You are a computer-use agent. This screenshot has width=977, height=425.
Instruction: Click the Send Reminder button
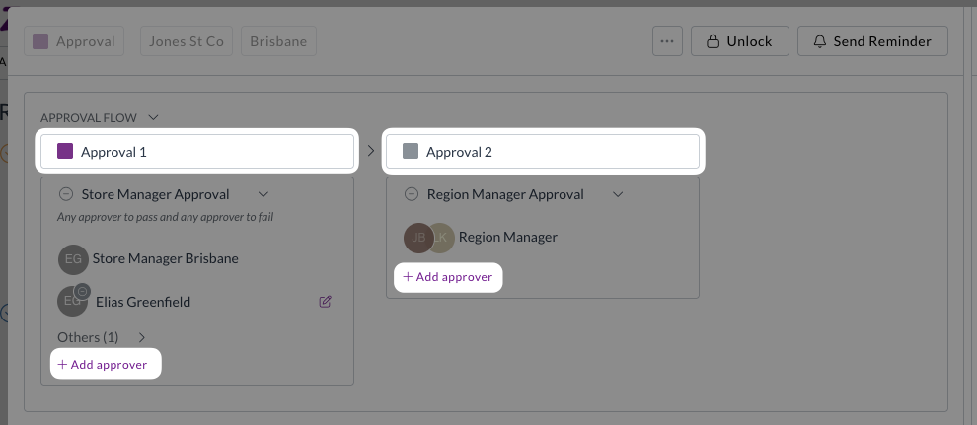tap(871, 41)
